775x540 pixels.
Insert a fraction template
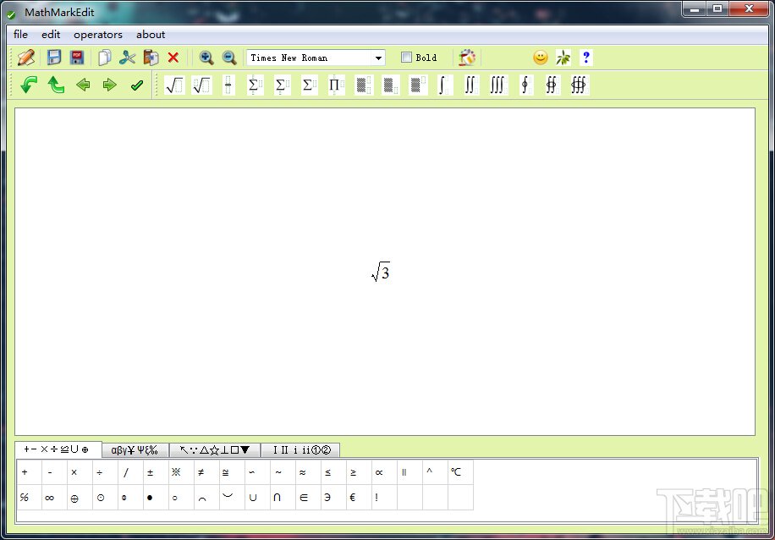(228, 85)
